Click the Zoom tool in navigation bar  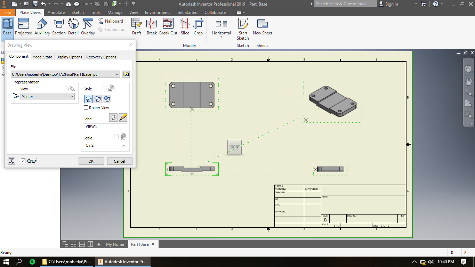(468, 92)
